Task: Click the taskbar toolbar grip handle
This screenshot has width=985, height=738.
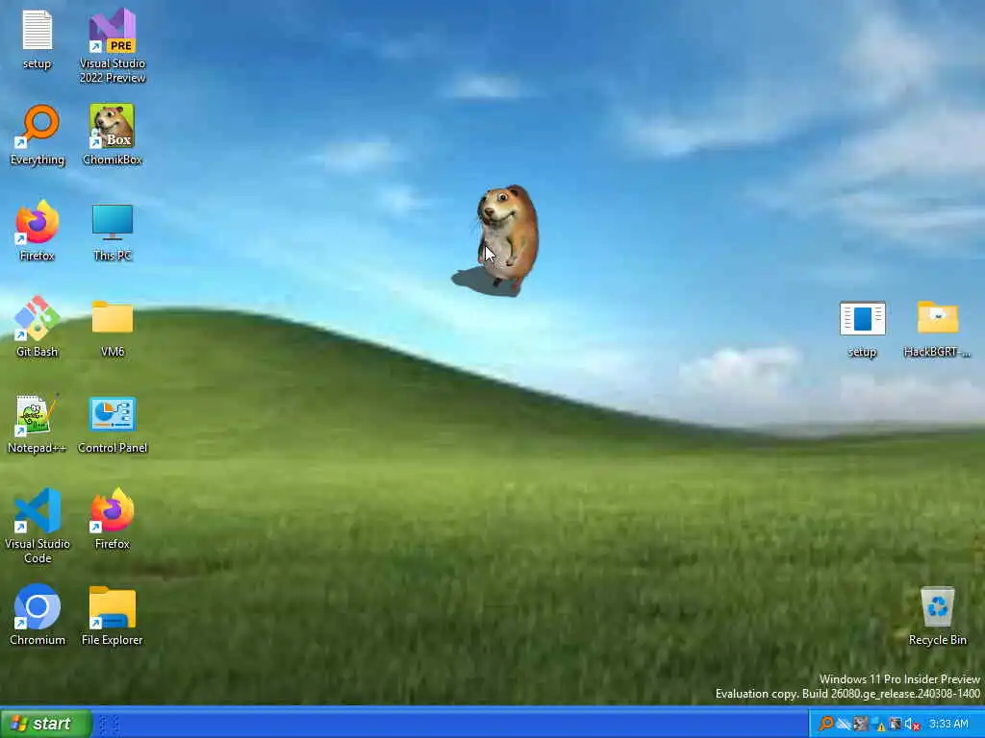Action: [x=109, y=725]
